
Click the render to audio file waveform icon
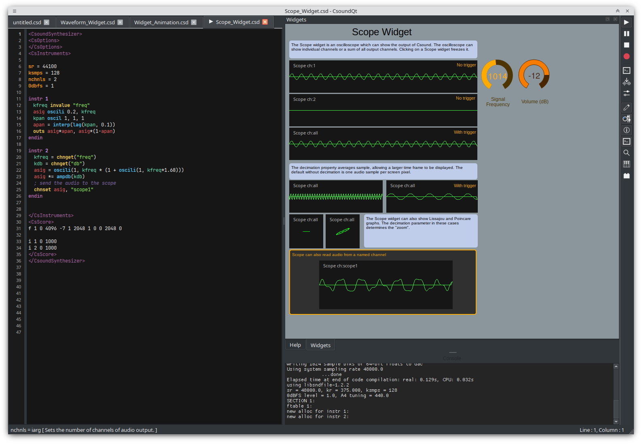626,82
